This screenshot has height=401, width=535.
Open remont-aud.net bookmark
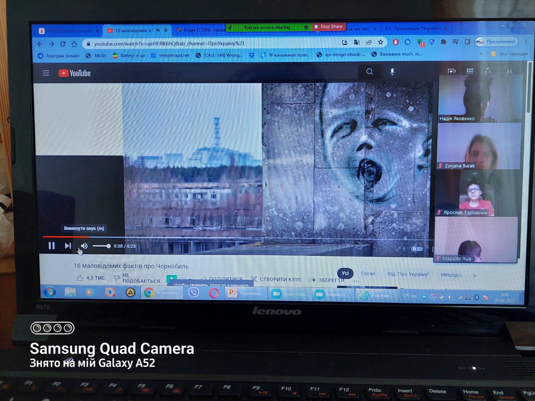coord(170,55)
